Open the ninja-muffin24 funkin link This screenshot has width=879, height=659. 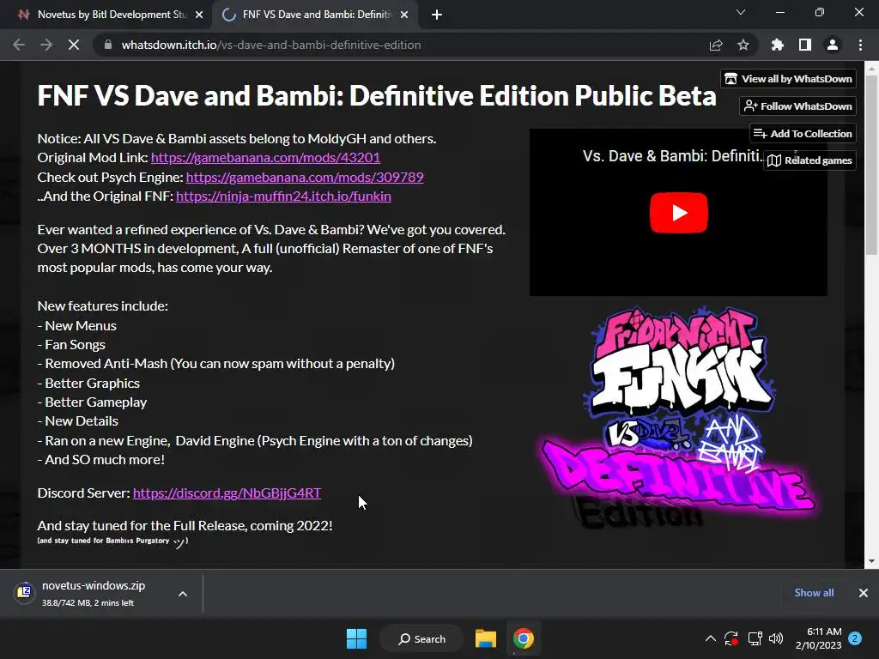pyautogui.click(x=283, y=196)
